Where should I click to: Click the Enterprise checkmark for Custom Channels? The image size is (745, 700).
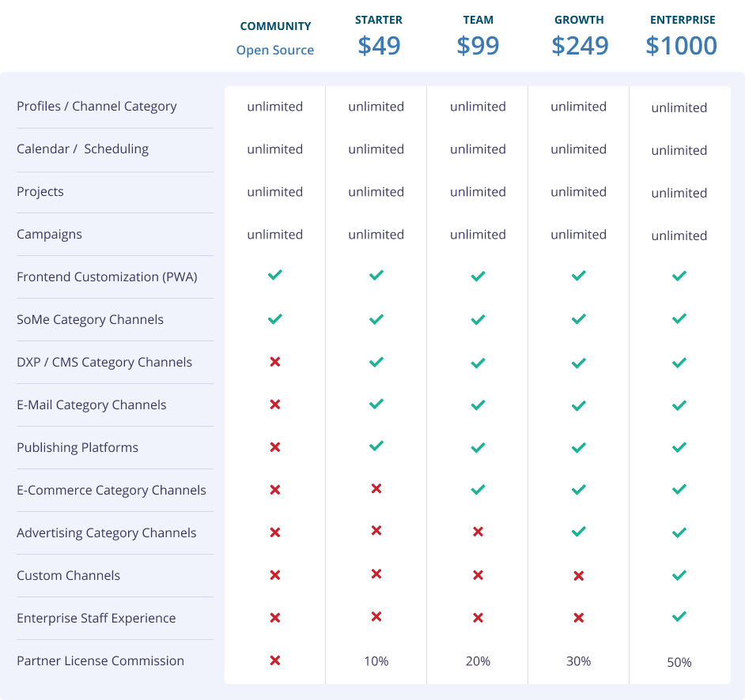[x=679, y=575]
